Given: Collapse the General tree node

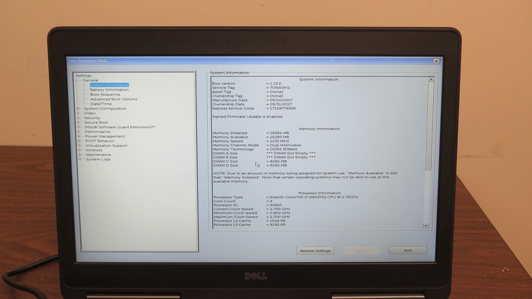Looking at the screenshot, I should pos(77,80).
